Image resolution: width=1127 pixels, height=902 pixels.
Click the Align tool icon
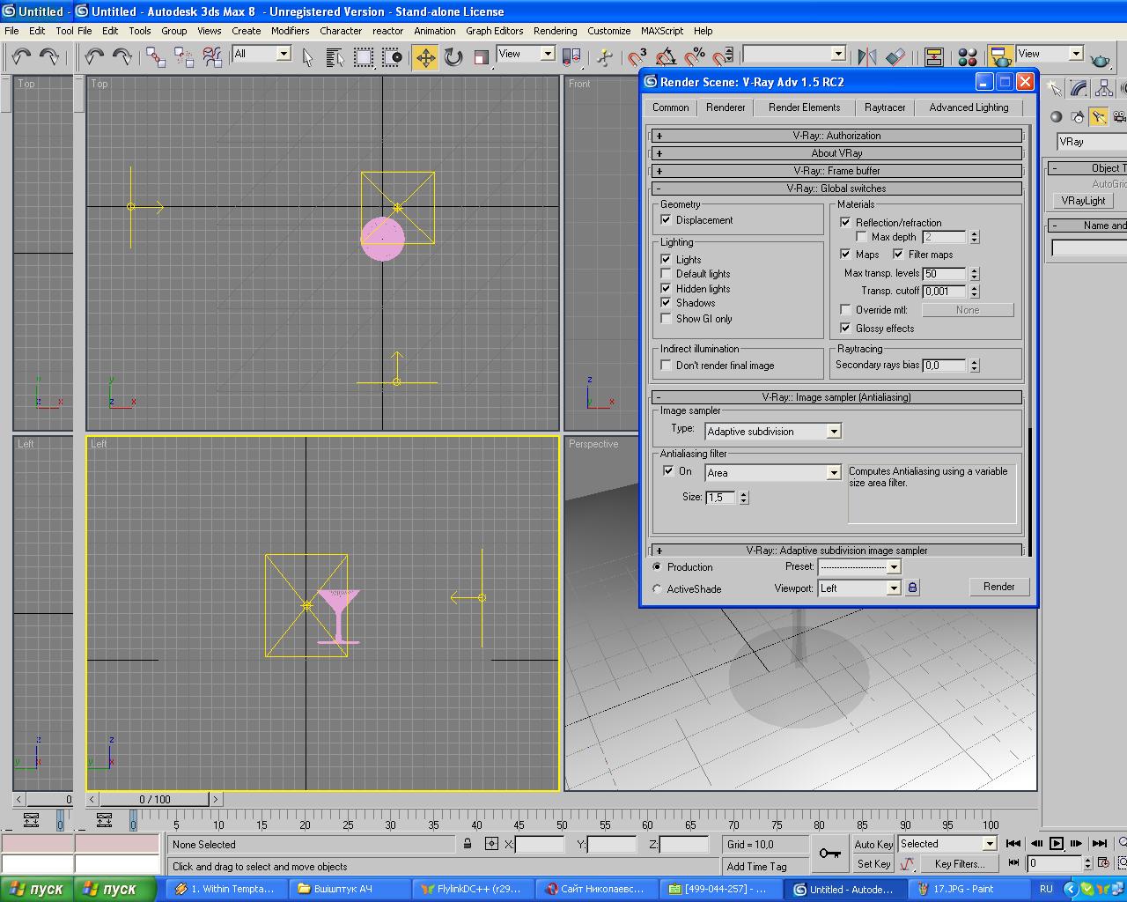(895, 57)
